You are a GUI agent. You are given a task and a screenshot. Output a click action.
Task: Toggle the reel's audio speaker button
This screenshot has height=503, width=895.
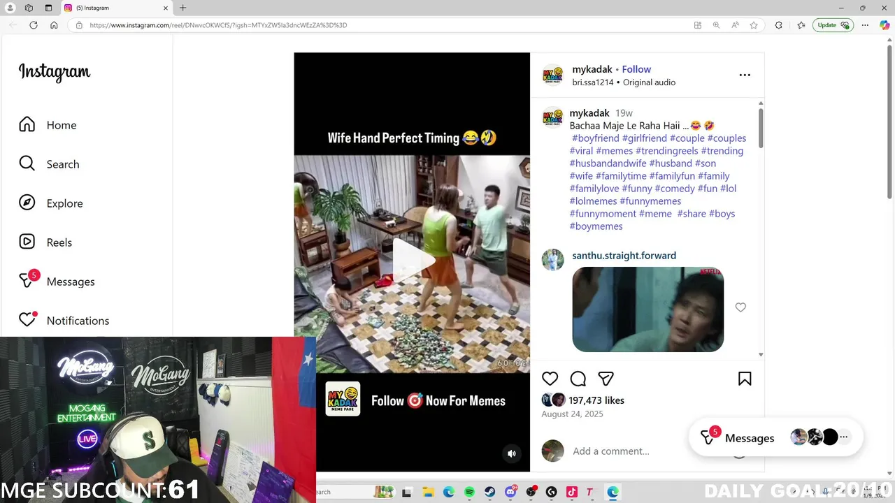pyautogui.click(x=511, y=453)
